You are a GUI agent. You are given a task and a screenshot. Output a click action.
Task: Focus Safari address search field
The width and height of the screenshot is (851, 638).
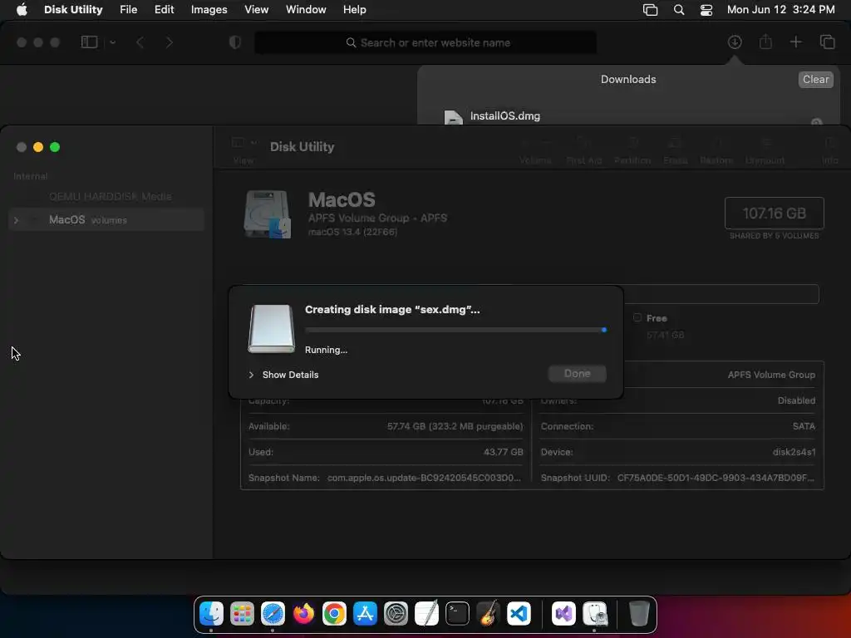(425, 43)
